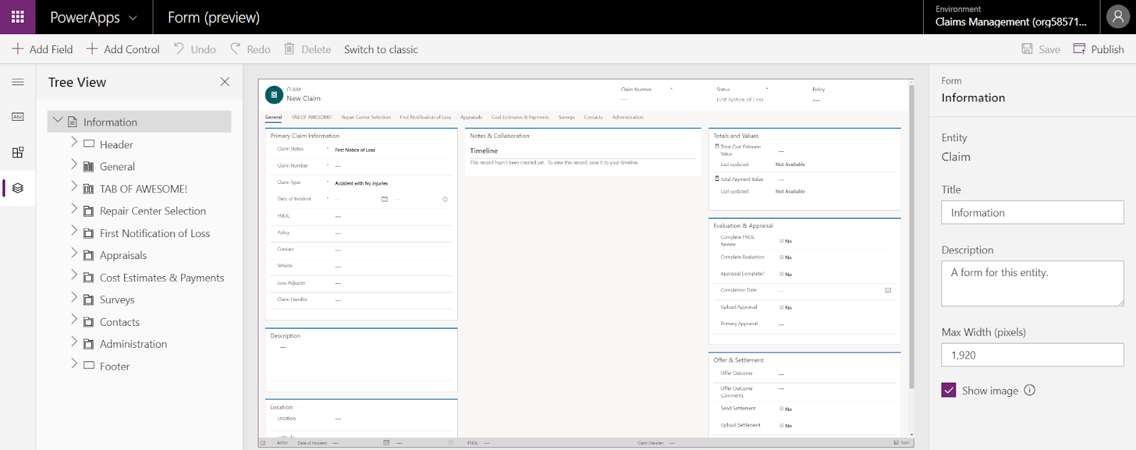Select the Description section in the form
This screenshot has width=1136, height=450.
click(x=361, y=360)
